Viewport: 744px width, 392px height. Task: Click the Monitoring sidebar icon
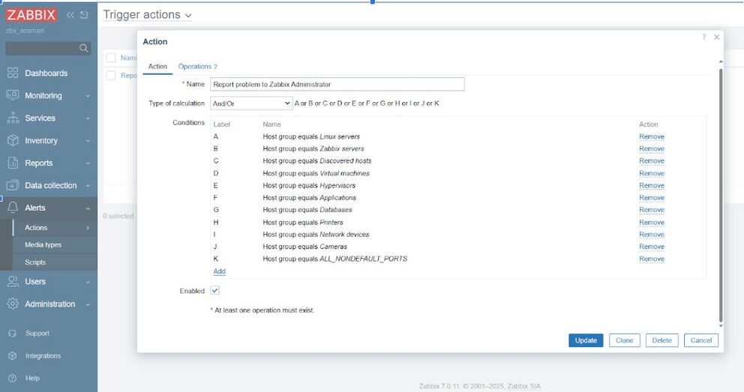13,96
